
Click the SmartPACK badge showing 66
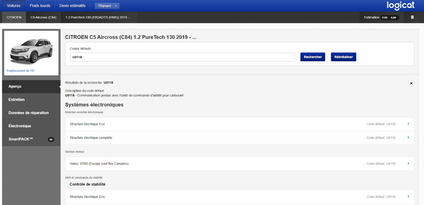[x=51, y=139]
